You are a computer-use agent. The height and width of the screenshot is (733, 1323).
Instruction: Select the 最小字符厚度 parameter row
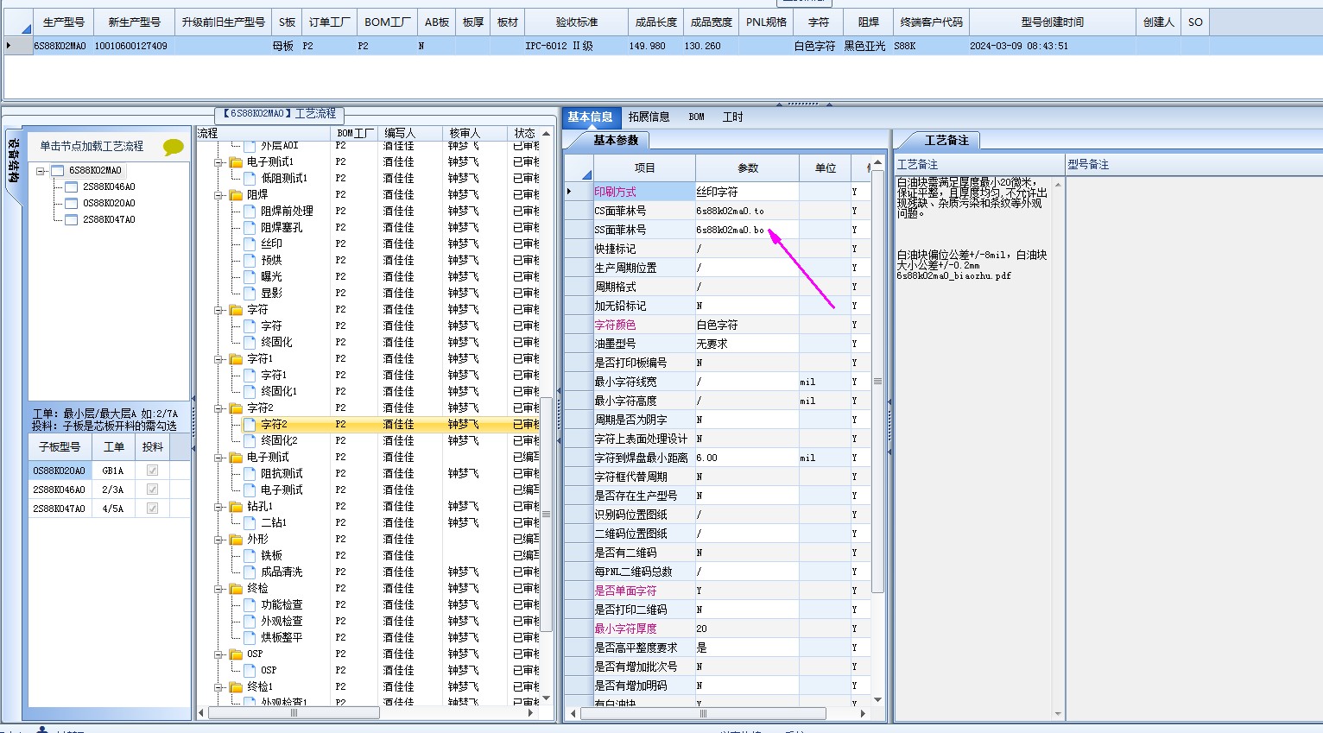tap(717, 629)
